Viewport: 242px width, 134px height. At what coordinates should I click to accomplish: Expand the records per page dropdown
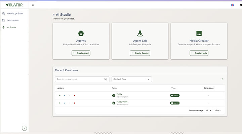[x=208, y=110]
